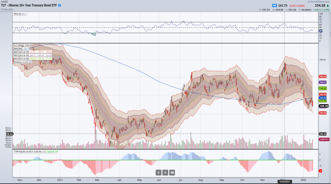Click the 36.1m volume level marker on left
The image size is (331, 184).
click(x=10, y=134)
